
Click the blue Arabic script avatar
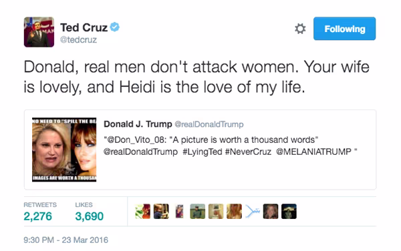click(253, 212)
